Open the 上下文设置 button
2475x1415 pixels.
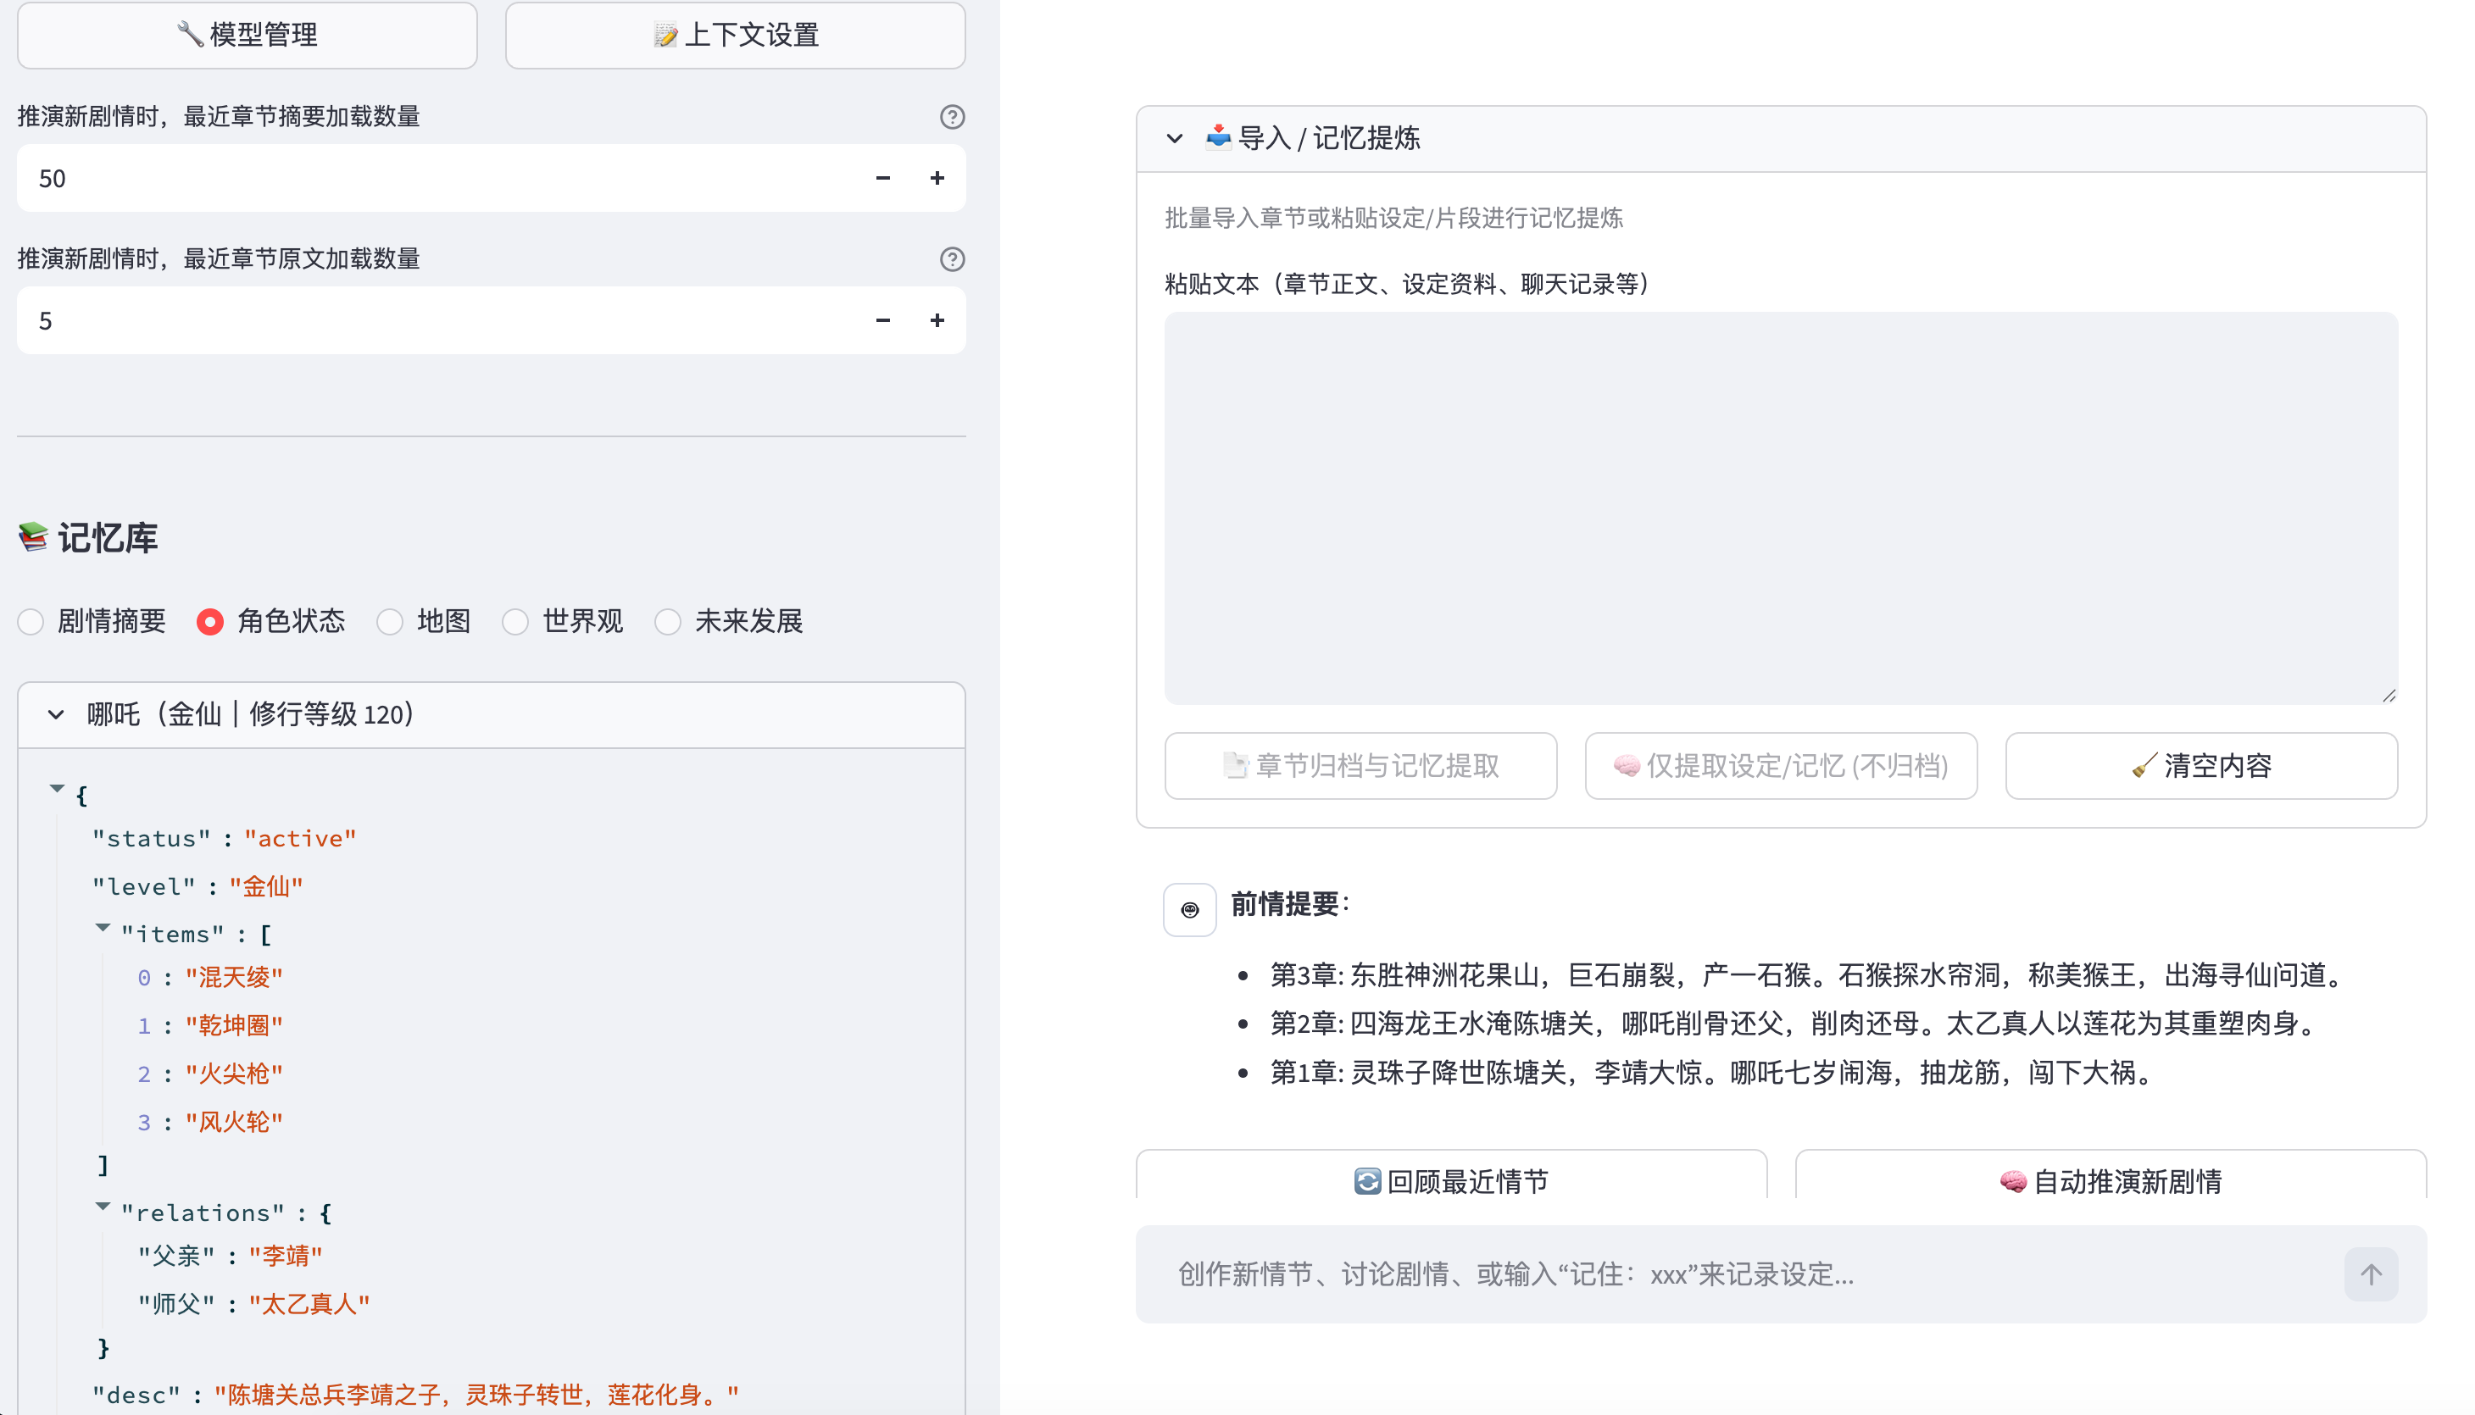coord(735,35)
